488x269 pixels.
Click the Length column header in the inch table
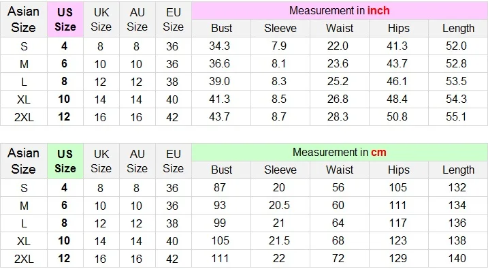tap(458, 29)
